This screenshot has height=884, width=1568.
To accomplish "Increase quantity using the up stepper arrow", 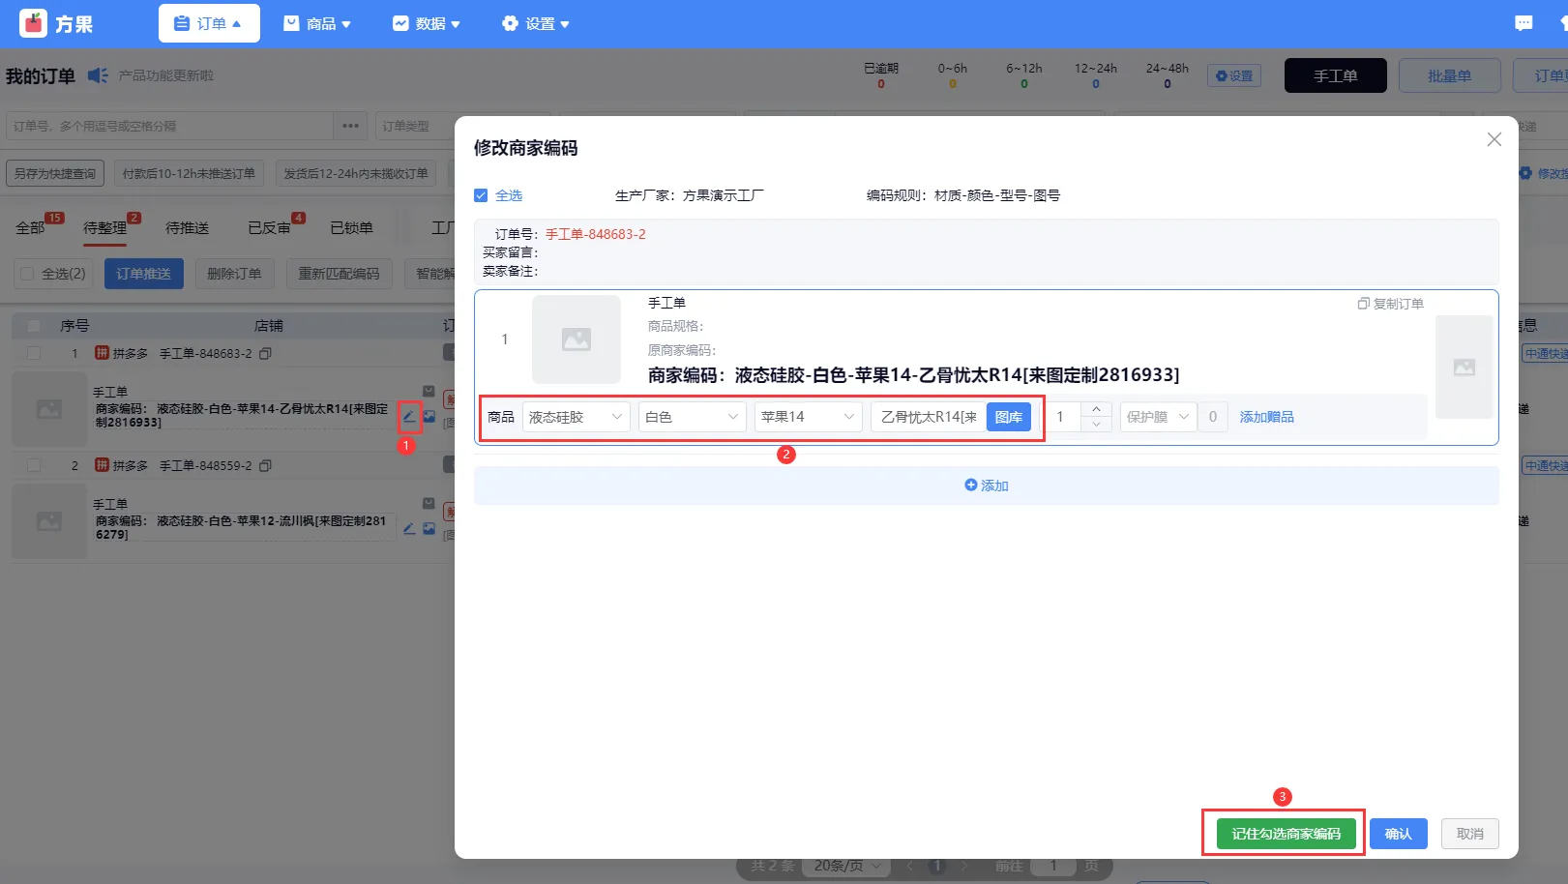I will pos(1096,409).
